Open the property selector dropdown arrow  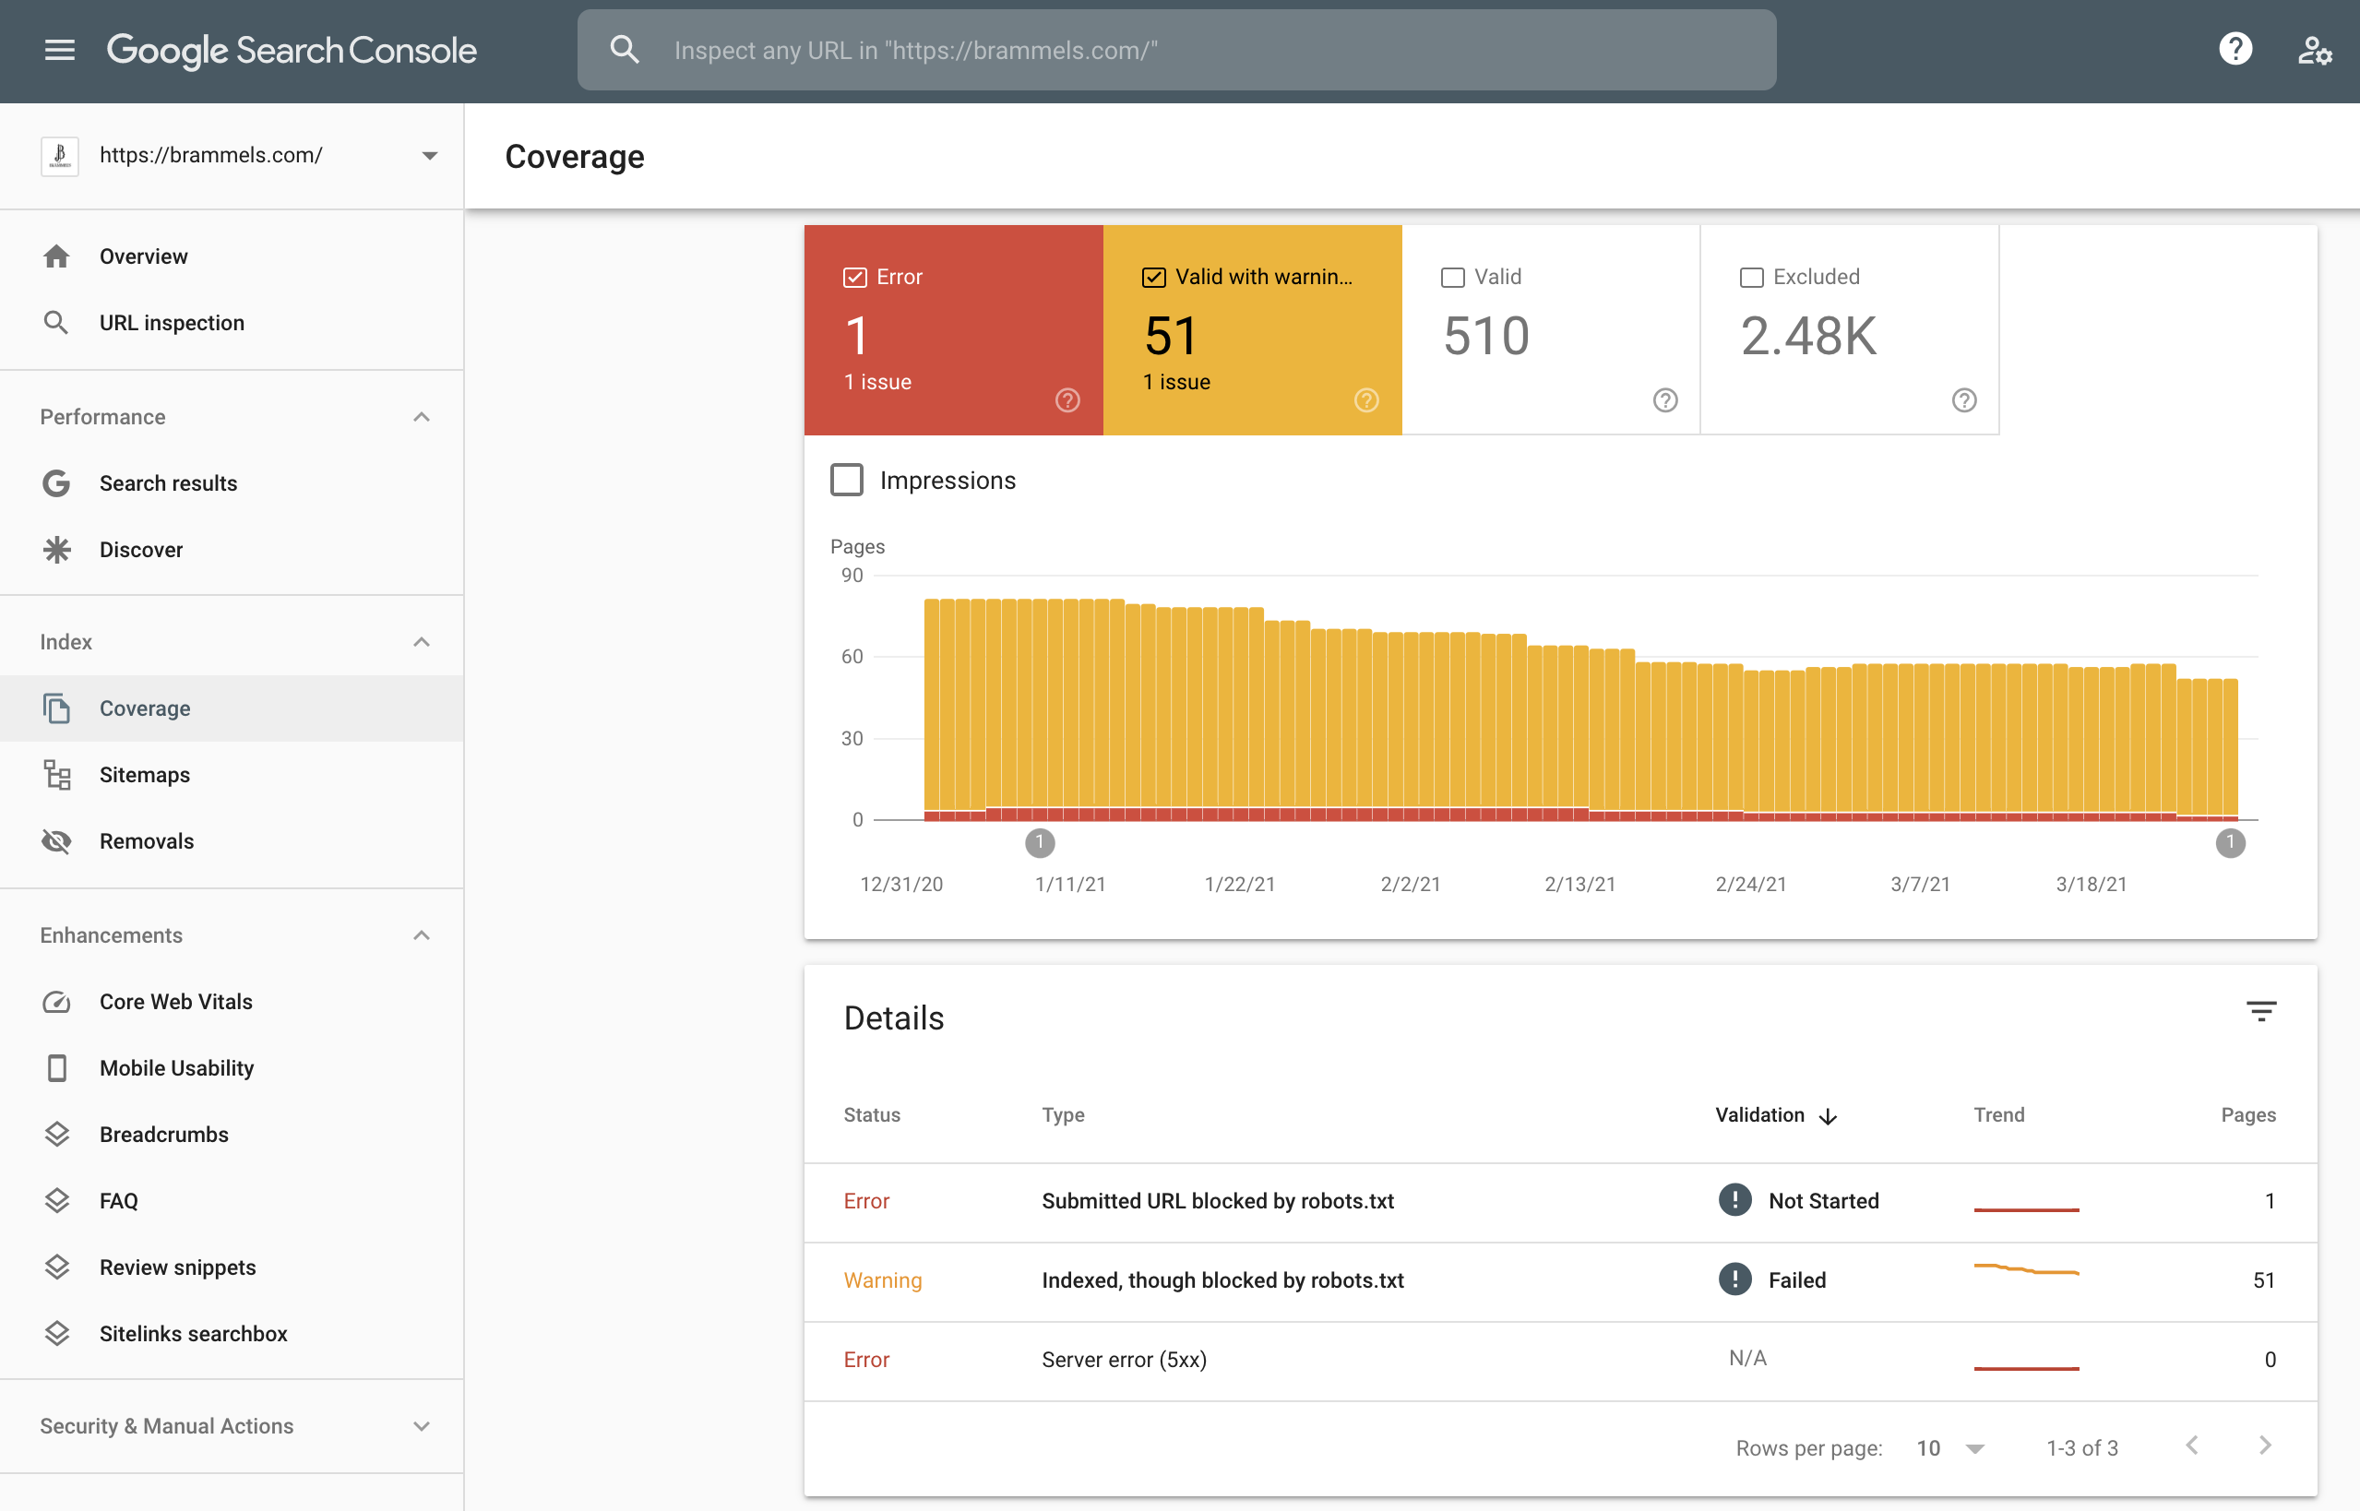(430, 156)
